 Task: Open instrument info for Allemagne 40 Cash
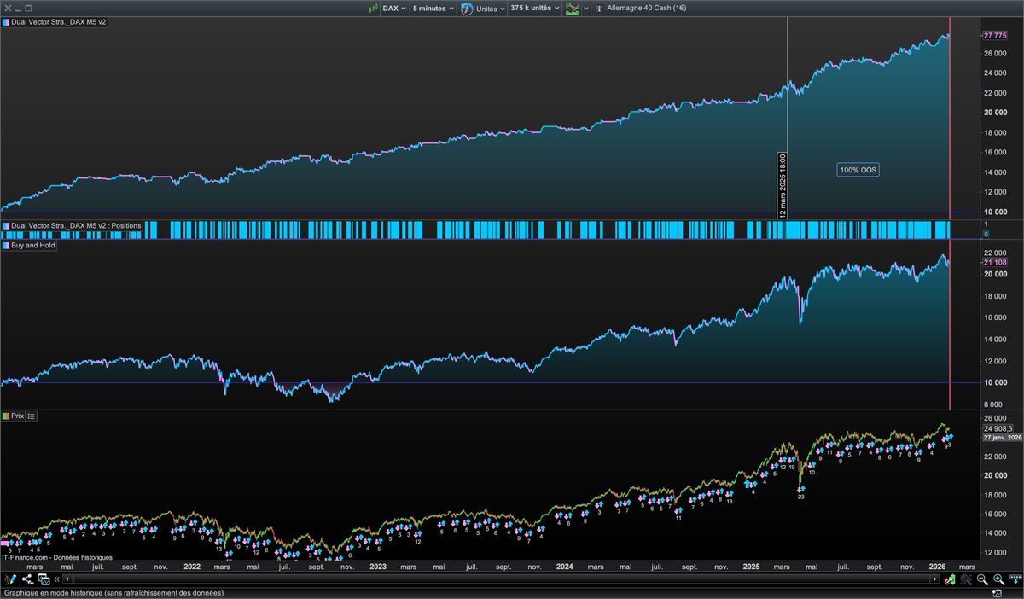click(x=598, y=8)
